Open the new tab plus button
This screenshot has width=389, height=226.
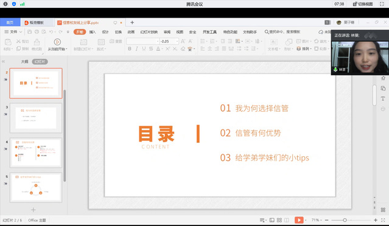click(x=132, y=22)
